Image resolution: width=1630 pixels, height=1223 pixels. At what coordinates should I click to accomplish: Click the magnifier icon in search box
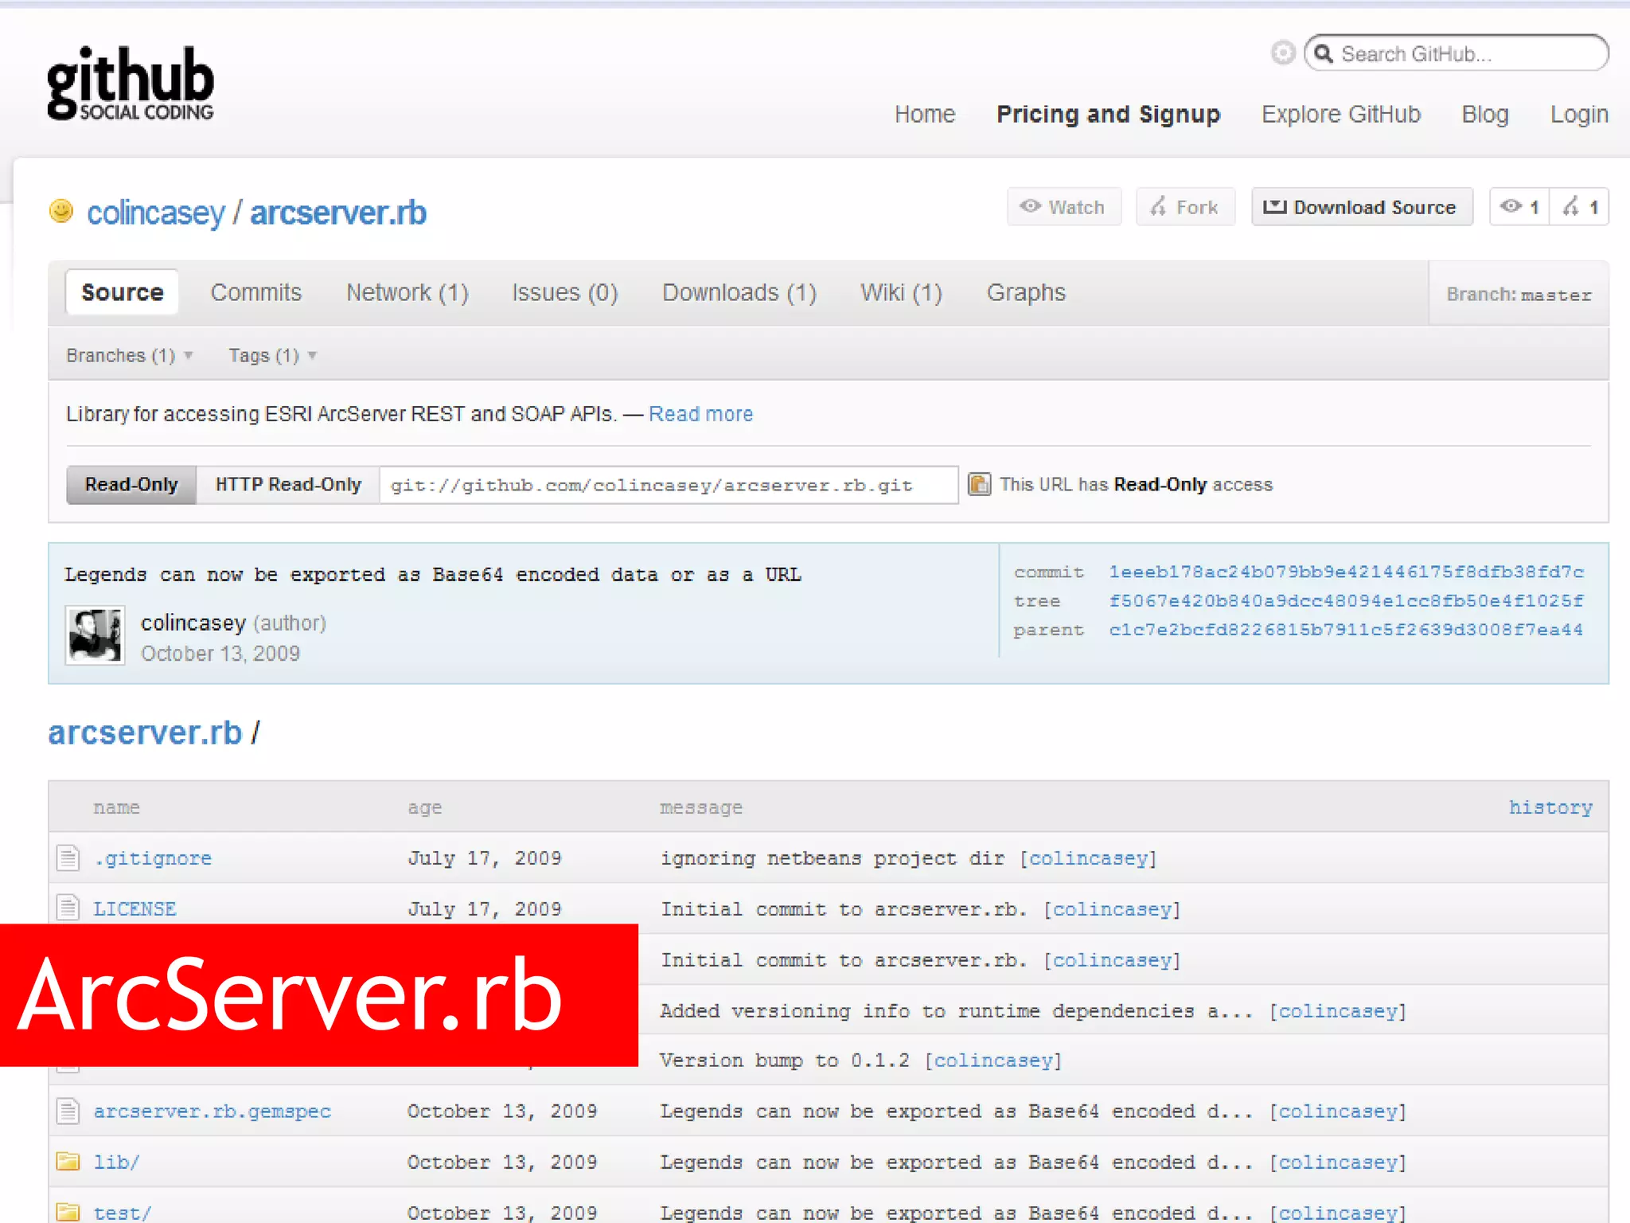1323,53
